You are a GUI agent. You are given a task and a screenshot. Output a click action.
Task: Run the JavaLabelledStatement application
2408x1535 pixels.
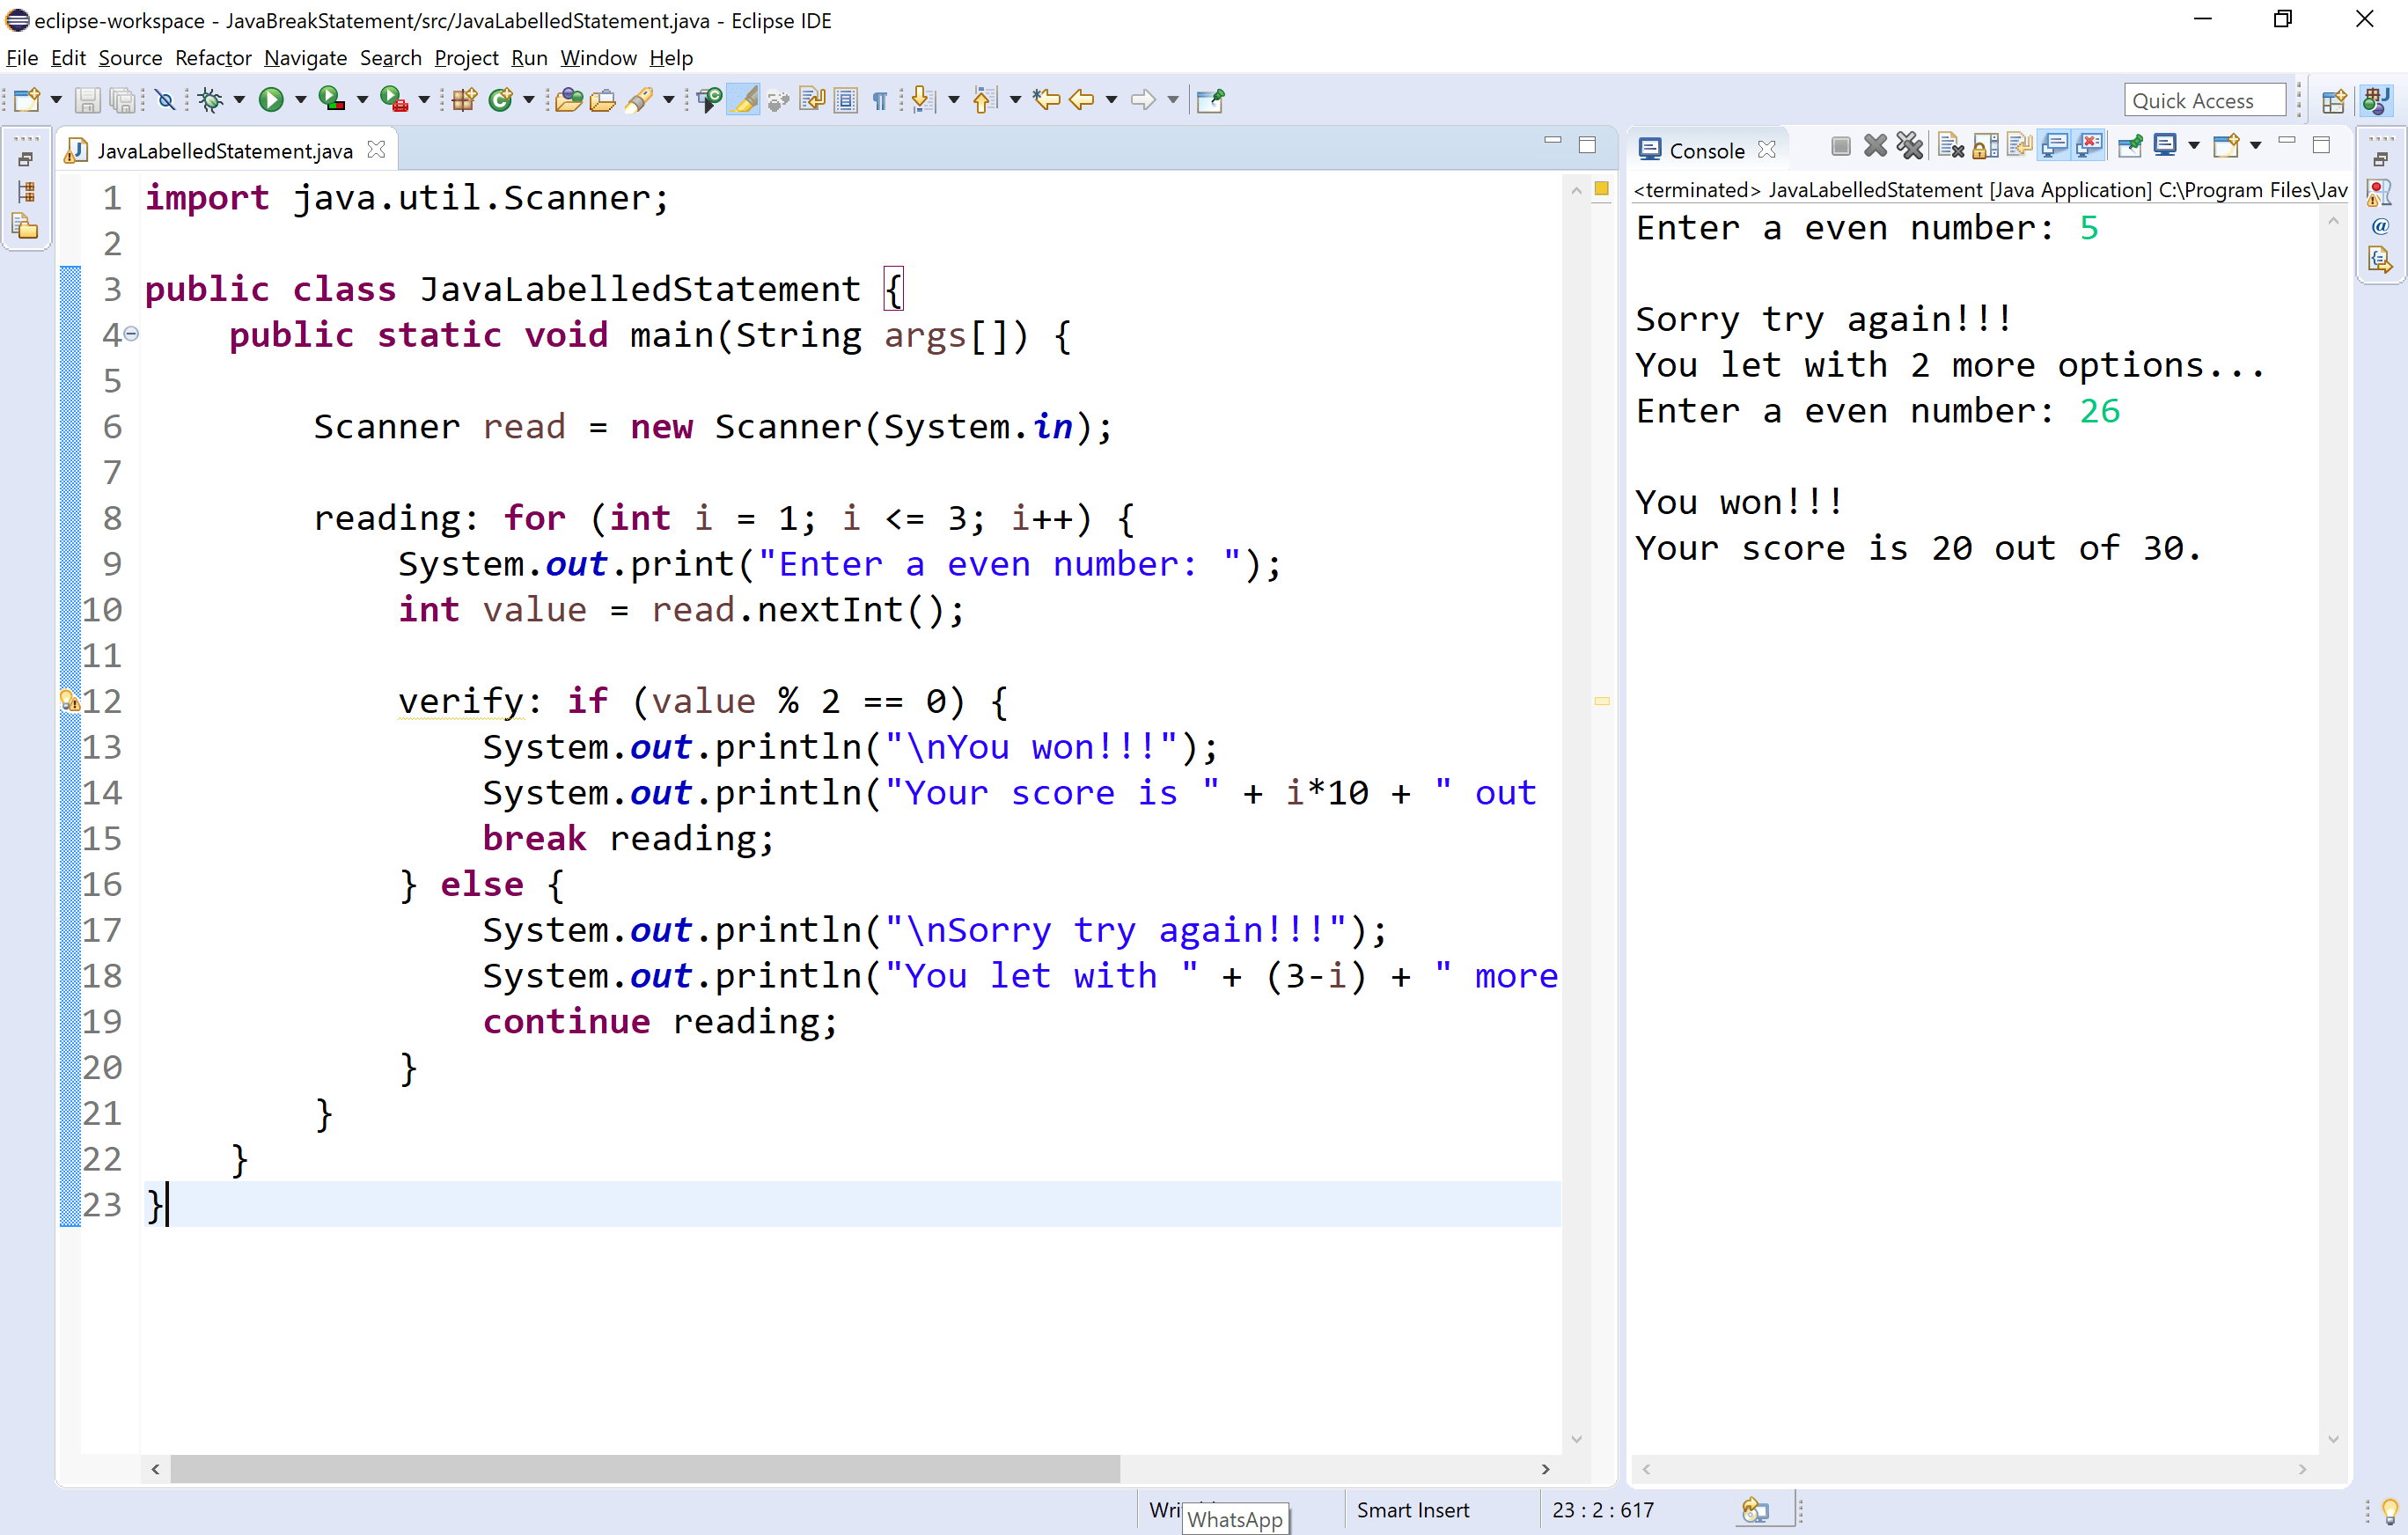[273, 99]
